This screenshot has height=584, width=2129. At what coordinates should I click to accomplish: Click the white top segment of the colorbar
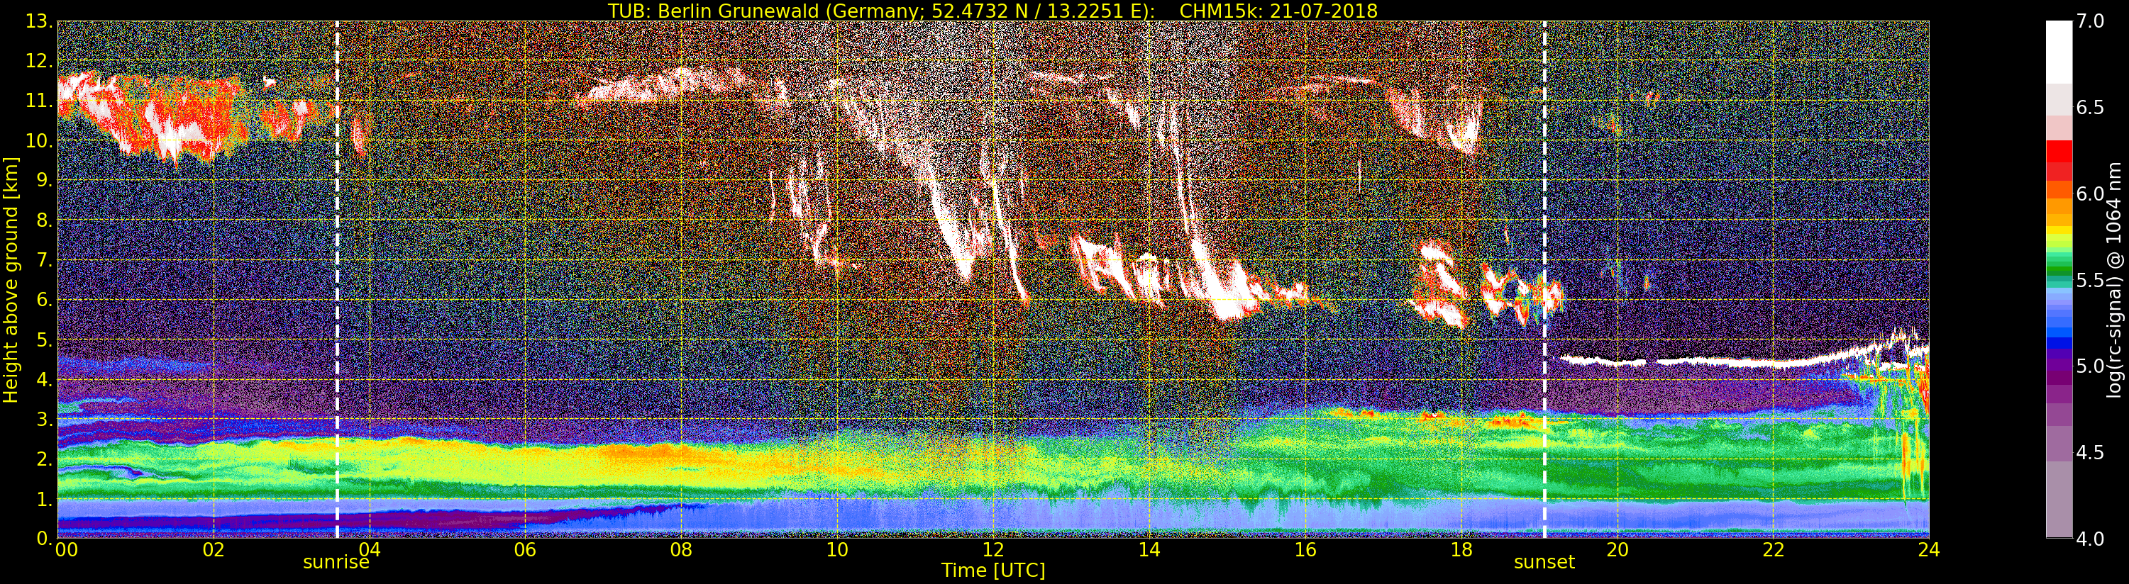(x=2059, y=52)
